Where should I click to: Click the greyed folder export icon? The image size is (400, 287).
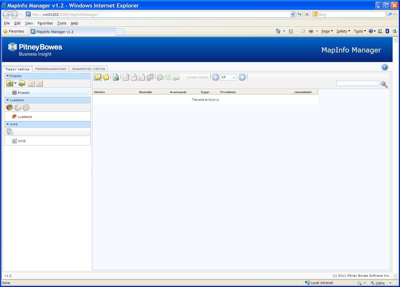176,77
